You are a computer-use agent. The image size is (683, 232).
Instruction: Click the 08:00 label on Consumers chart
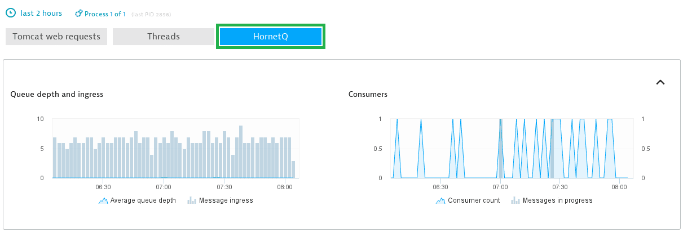[x=619, y=187]
